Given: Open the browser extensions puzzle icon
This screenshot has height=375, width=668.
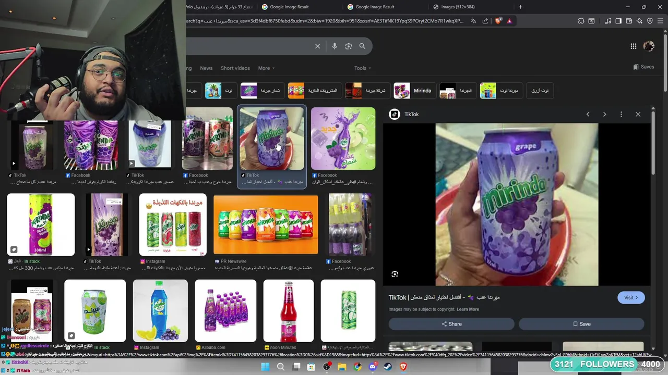Looking at the screenshot, I should (x=581, y=21).
